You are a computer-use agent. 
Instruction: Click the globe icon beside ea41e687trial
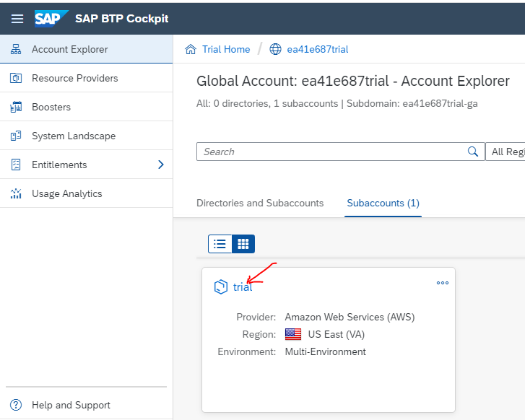[x=276, y=49]
